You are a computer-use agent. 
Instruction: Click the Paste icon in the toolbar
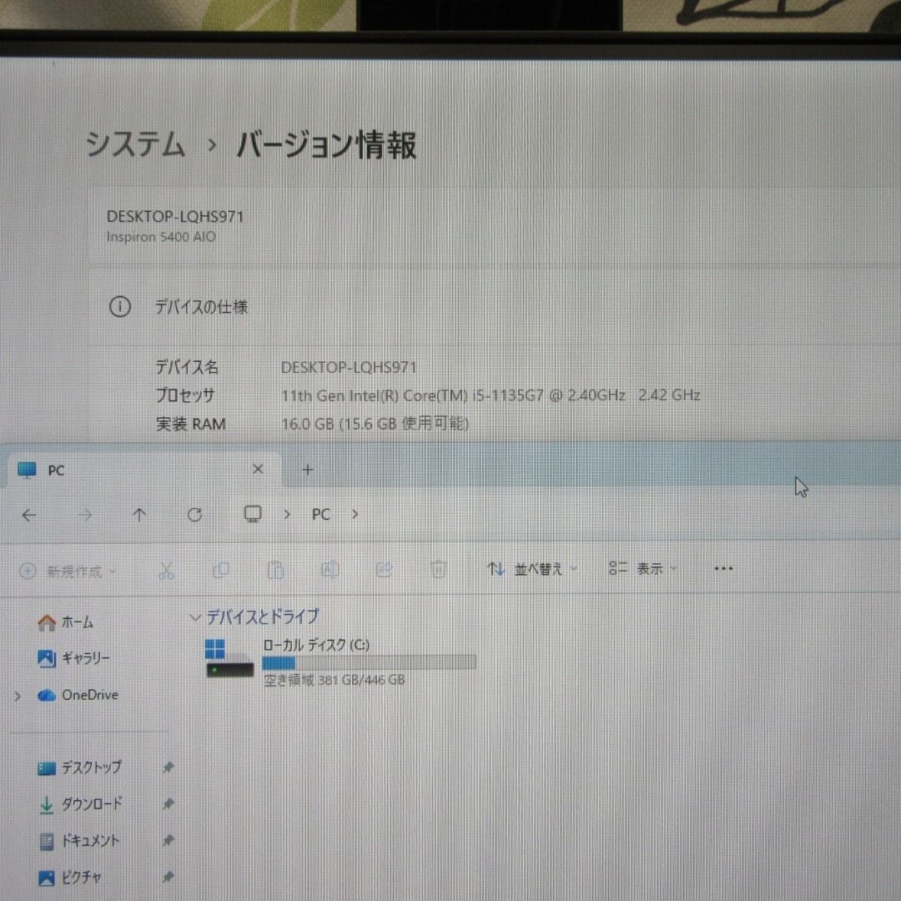point(275,570)
